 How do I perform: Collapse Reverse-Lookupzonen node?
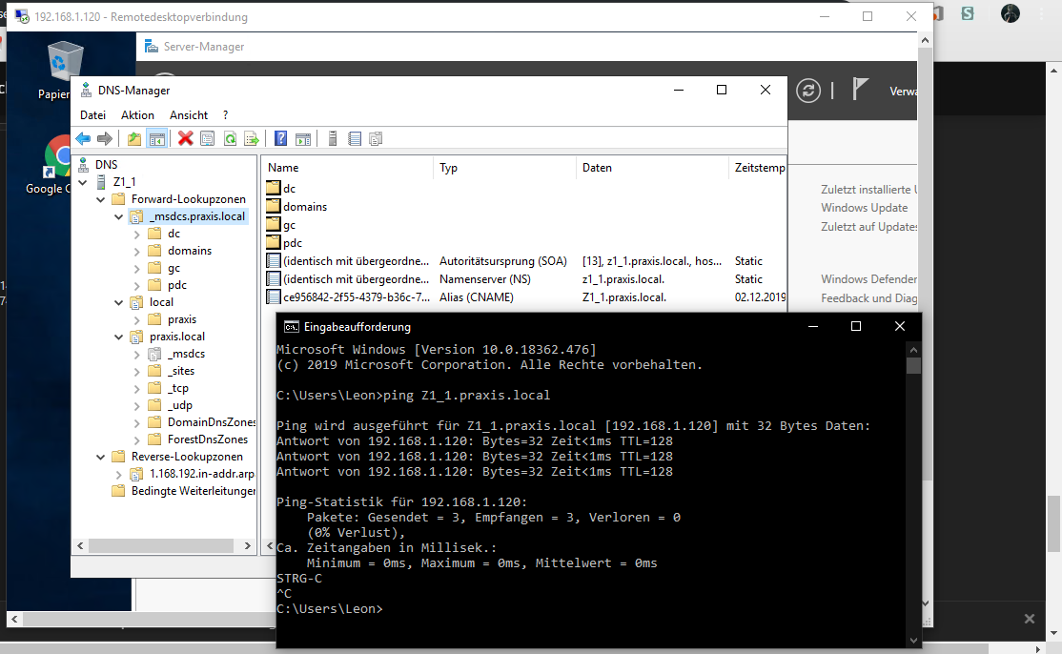click(100, 457)
